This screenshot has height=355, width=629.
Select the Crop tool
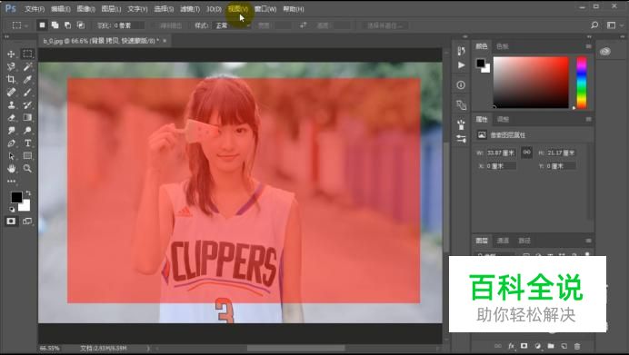11,79
